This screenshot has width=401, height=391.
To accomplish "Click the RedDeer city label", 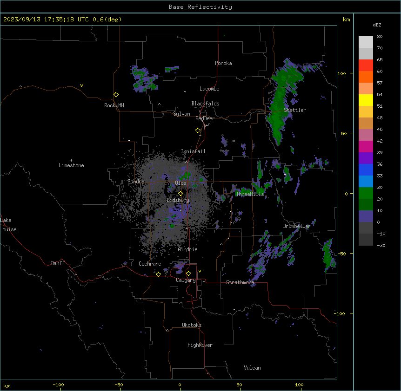I will 205,118.
